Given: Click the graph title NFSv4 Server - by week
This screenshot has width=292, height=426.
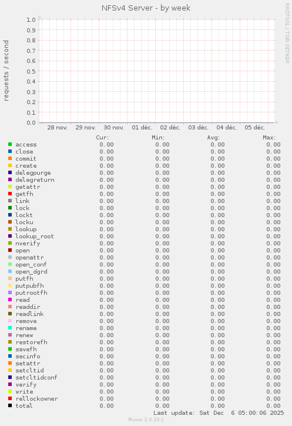Looking at the screenshot, I should [146, 8].
